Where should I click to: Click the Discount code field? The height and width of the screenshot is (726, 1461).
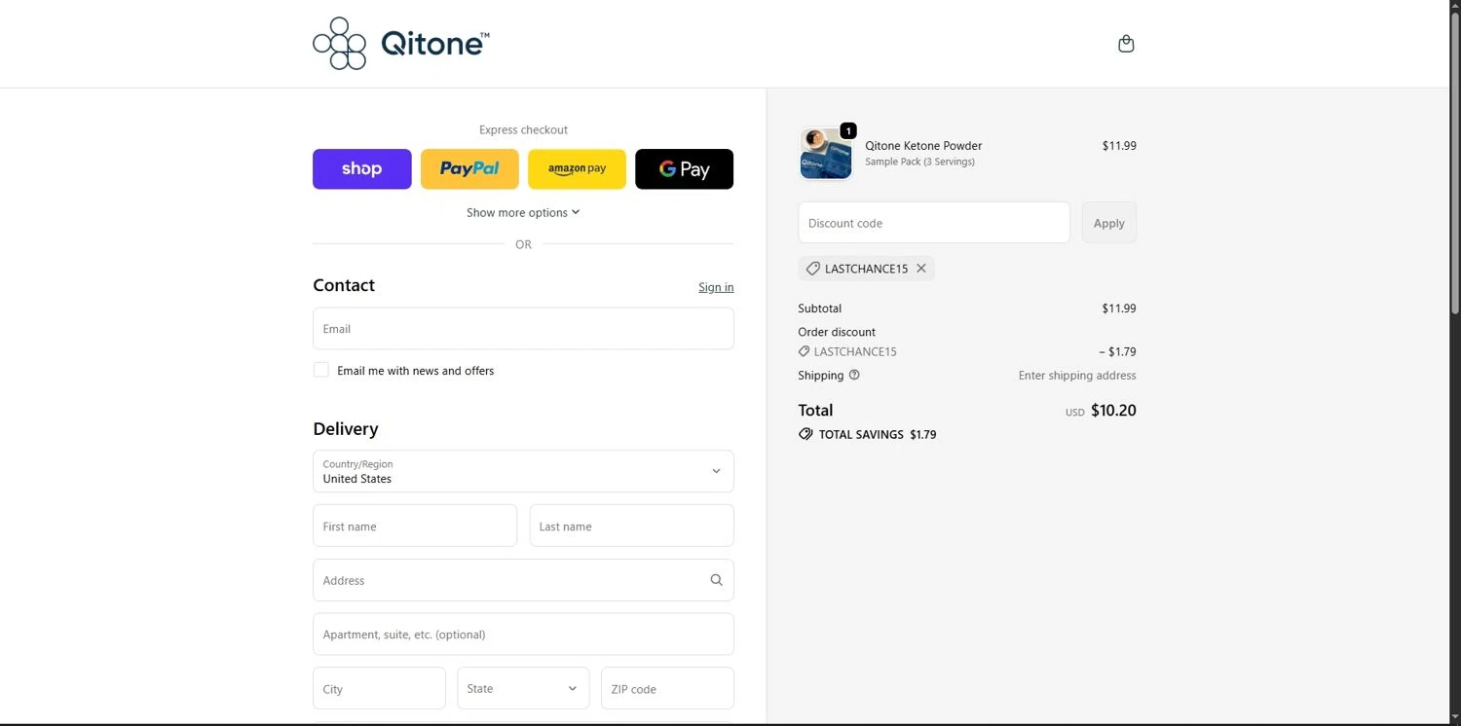934,223
